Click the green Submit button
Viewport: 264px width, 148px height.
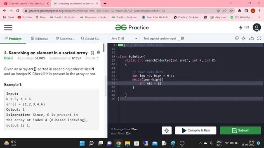coord(240,130)
